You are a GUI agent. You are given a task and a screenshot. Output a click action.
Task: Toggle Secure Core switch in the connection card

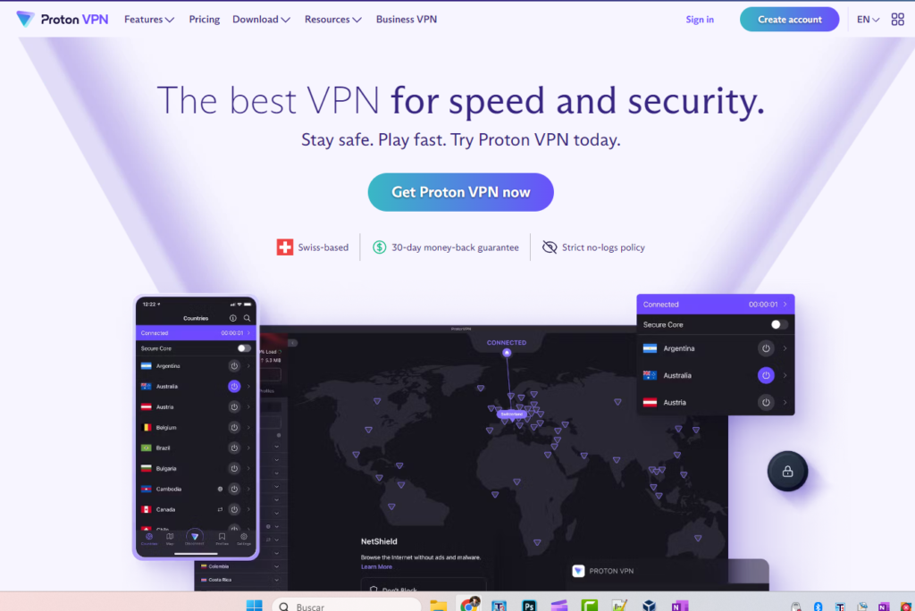coord(778,324)
